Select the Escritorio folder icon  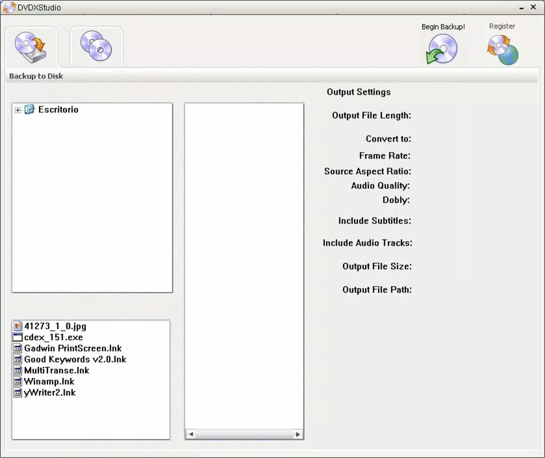click(30, 109)
